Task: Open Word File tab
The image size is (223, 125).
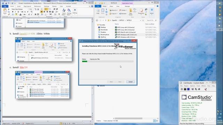Action: [x=5, y=6]
